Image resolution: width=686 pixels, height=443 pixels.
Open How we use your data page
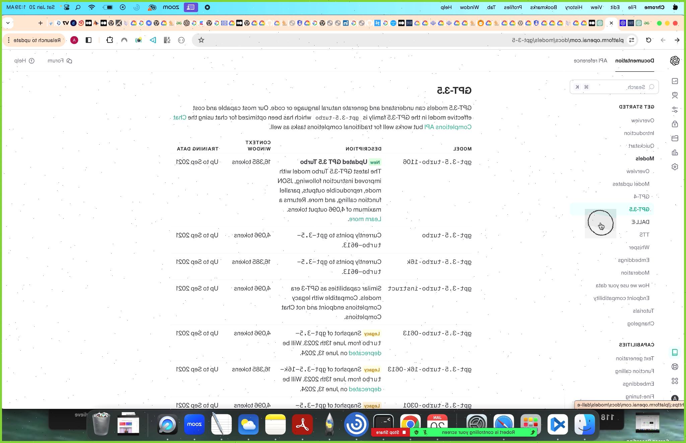(x=622, y=286)
